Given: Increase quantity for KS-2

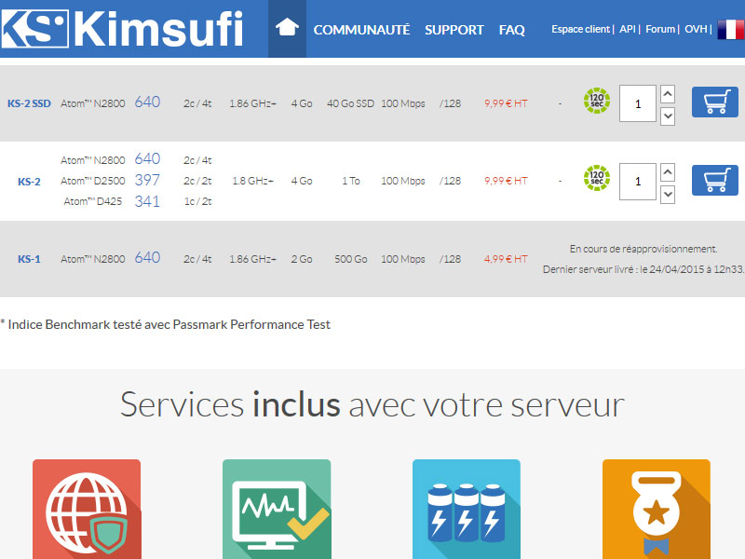Looking at the screenshot, I should (x=668, y=172).
